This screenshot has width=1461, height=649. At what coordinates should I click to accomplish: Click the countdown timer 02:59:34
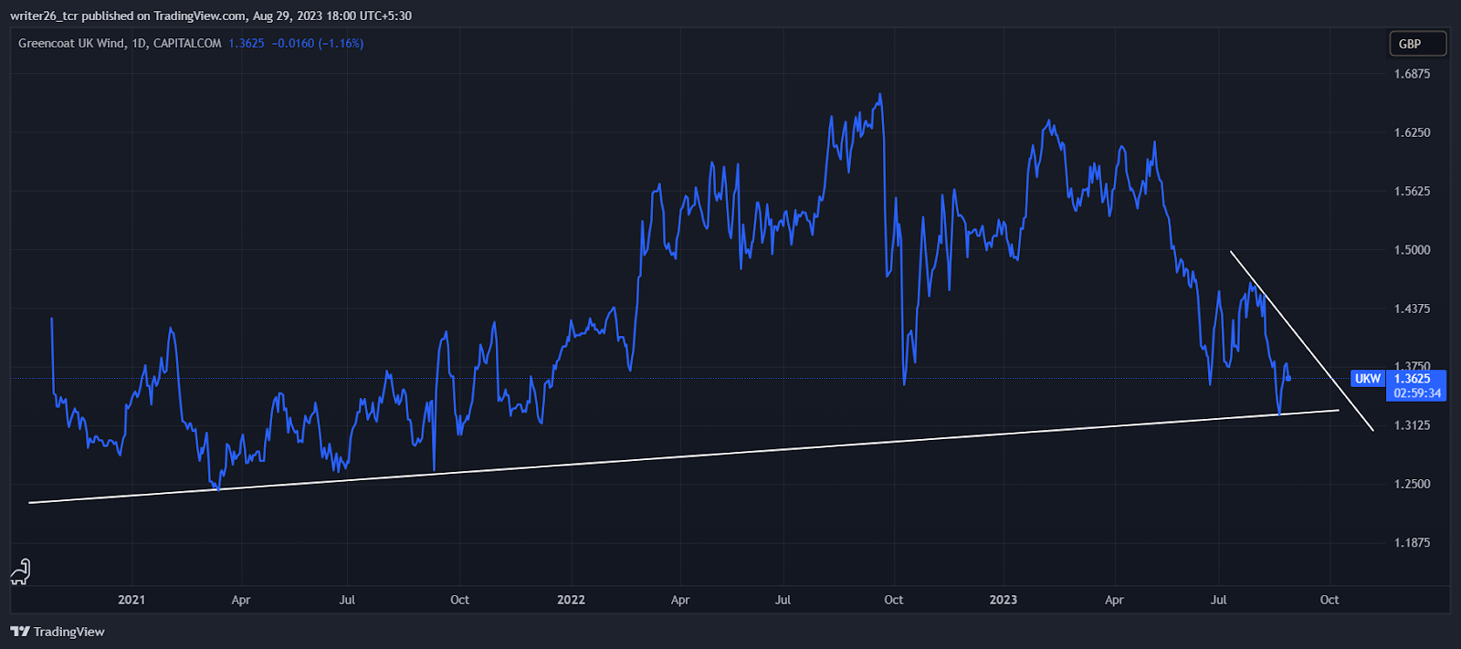[x=1417, y=393]
